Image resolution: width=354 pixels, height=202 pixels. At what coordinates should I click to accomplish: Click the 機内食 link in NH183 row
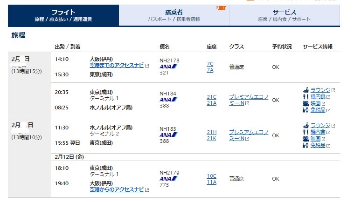point(318,132)
